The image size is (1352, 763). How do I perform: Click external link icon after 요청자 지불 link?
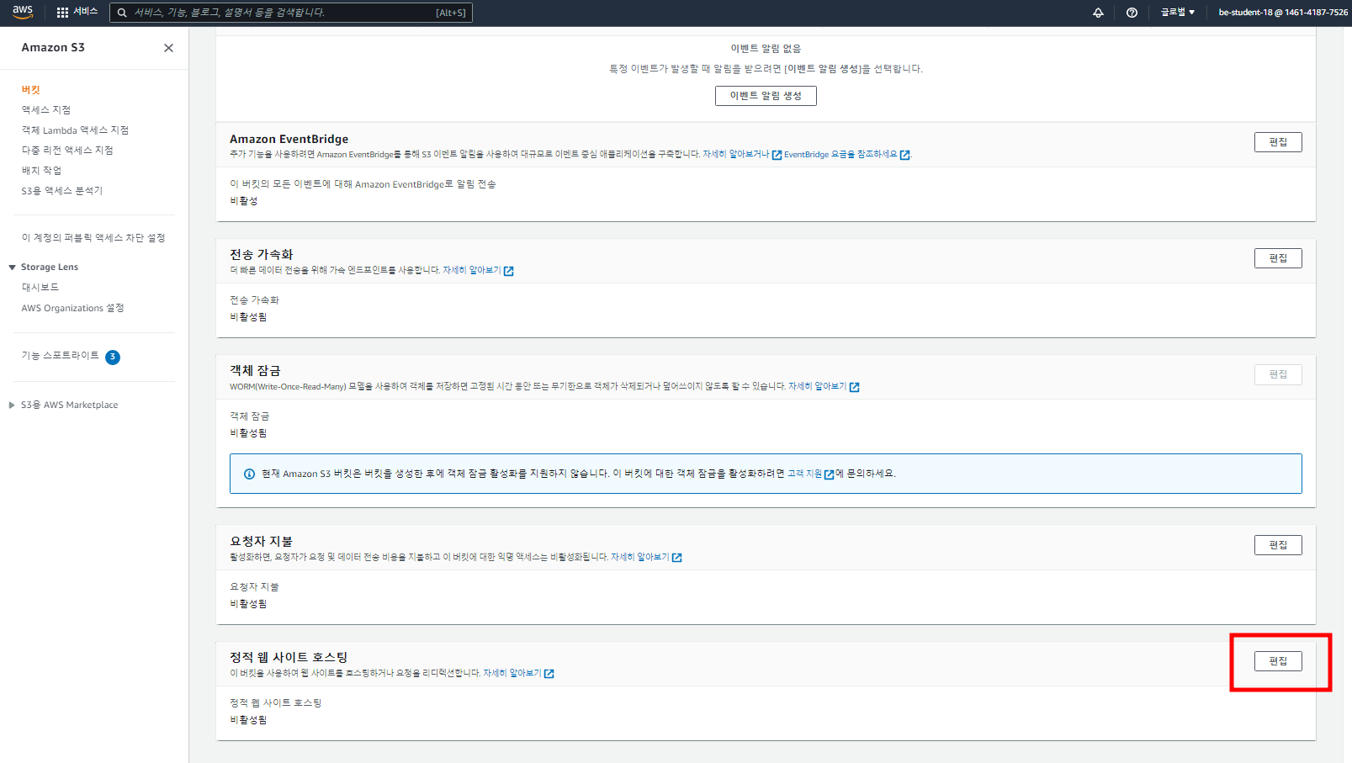click(x=676, y=558)
